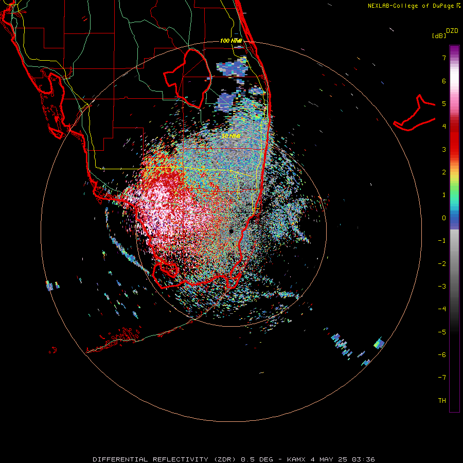Click the colorbar value 5 label

click(x=444, y=103)
